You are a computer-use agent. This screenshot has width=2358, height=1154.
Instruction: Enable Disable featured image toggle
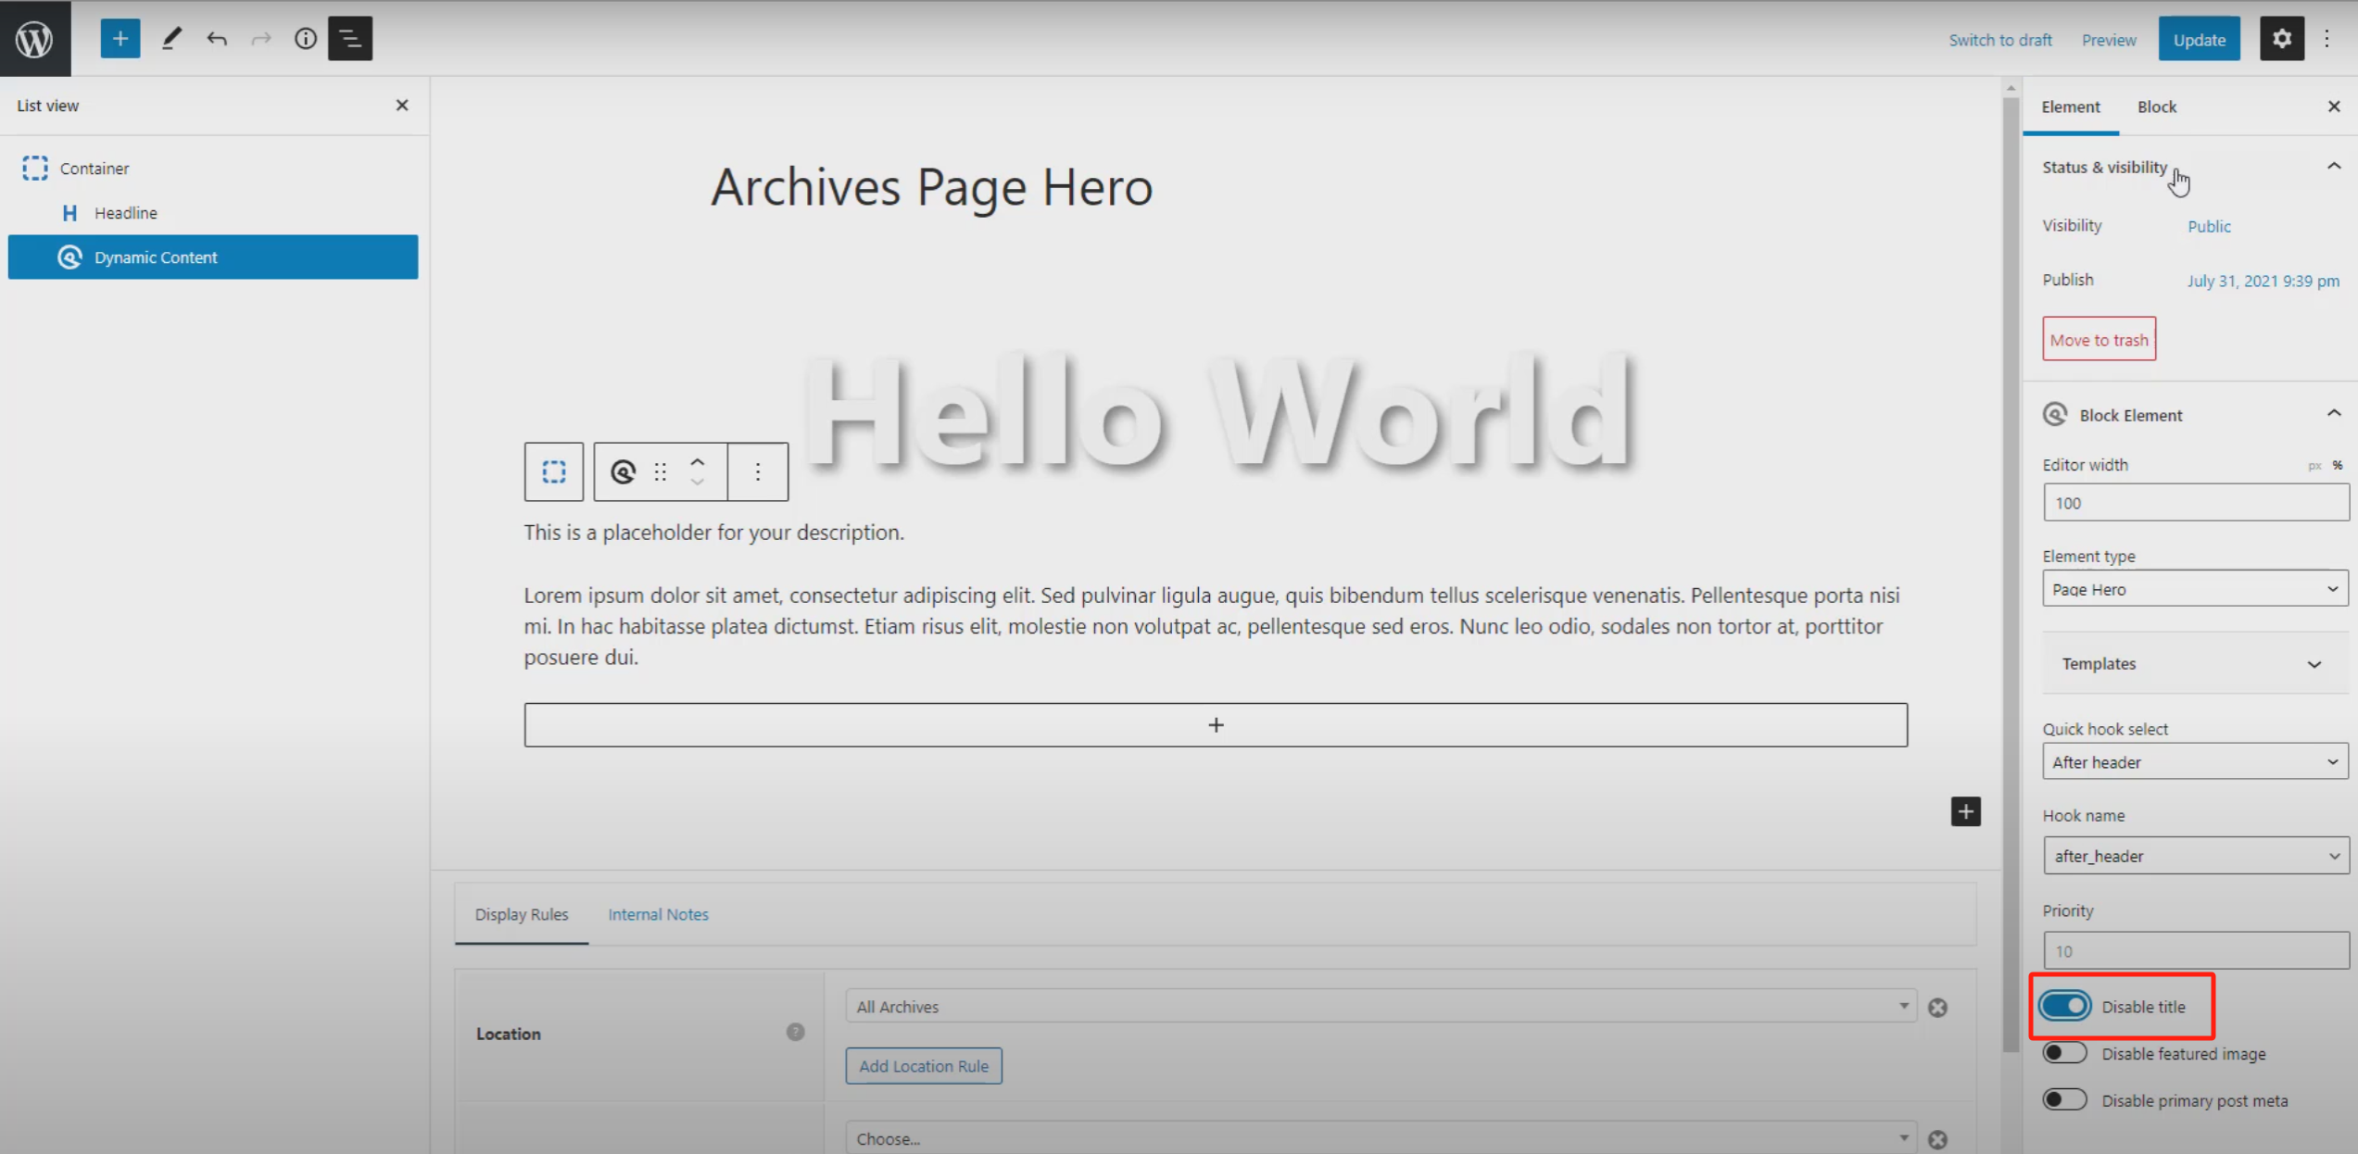2064,1053
